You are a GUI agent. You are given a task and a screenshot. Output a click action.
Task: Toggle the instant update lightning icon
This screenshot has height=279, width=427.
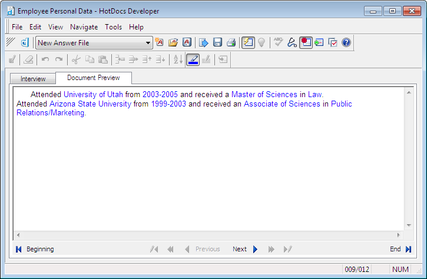(x=248, y=43)
